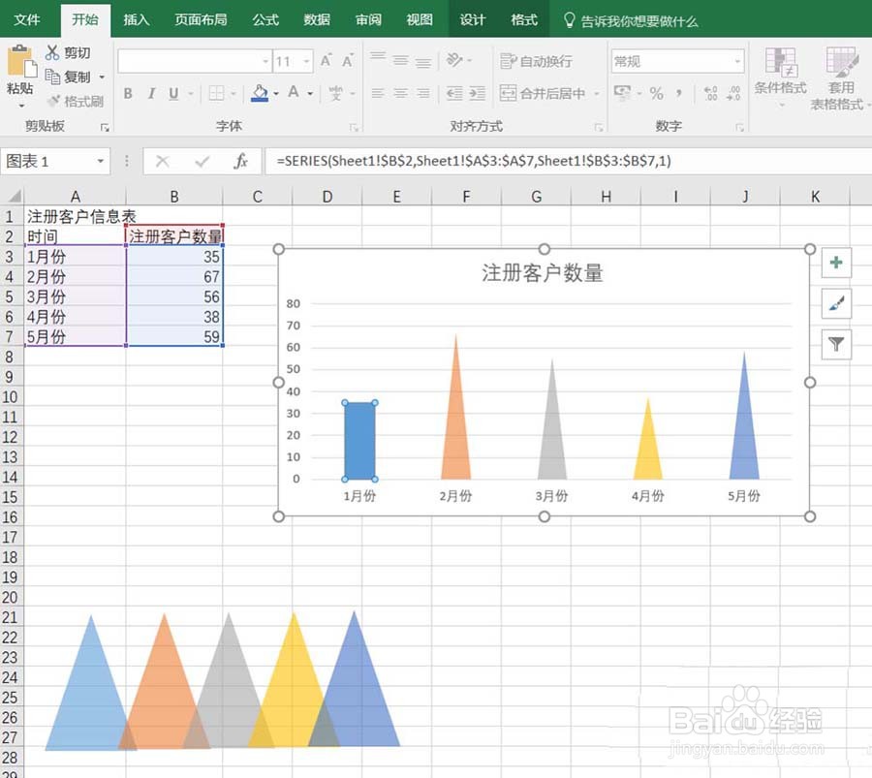This screenshot has width=872, height=778.
Task: Switch to the Formulas (公式) tab
Action: pyautogui.click(x=265, y=20)
